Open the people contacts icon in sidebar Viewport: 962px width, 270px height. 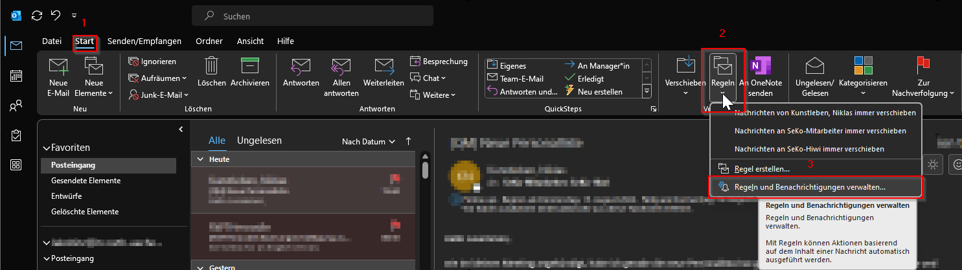16,106
